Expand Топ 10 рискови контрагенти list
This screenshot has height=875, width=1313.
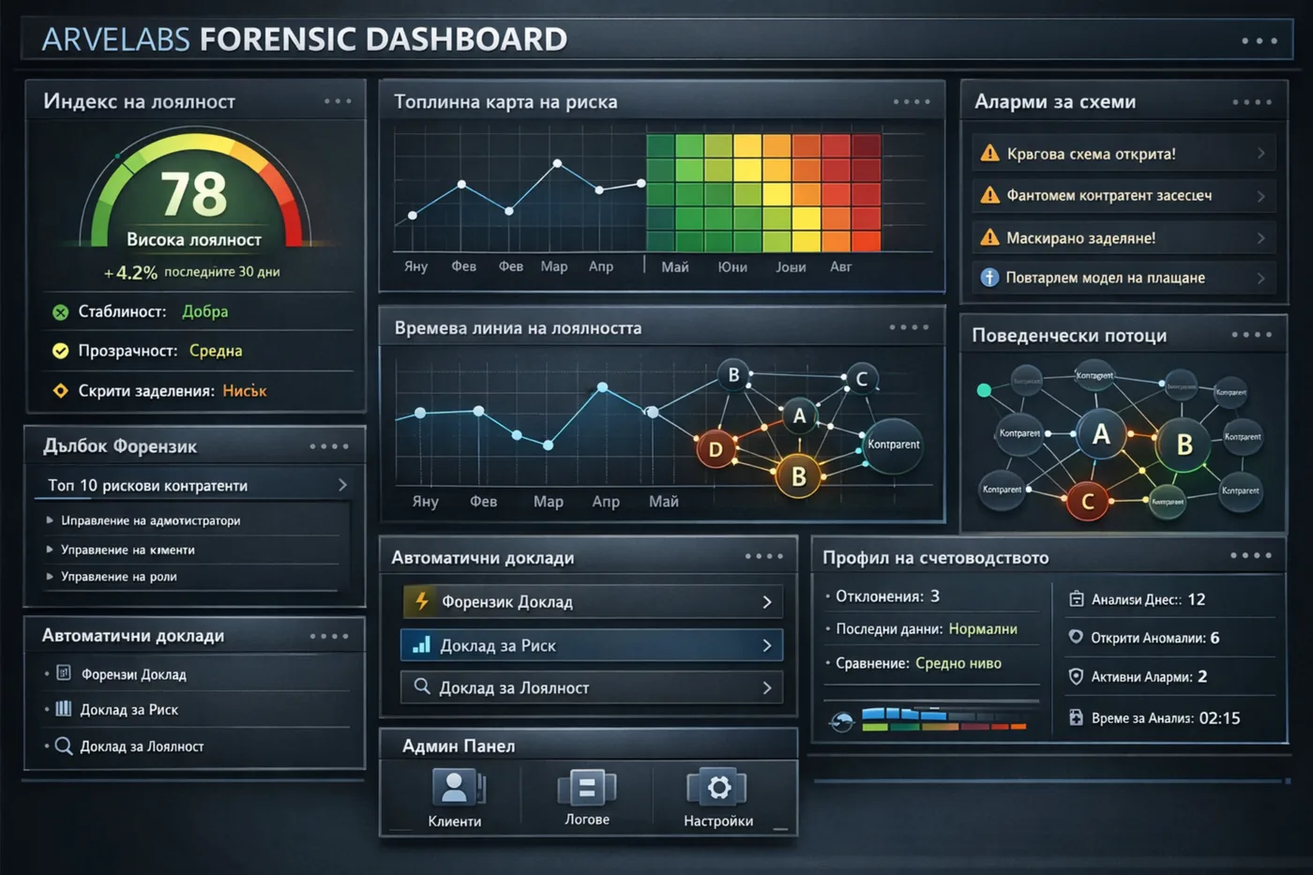[343, 485]
